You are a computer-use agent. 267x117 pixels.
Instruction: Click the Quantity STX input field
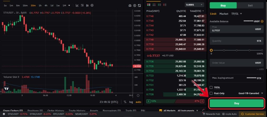click(236, 41)
